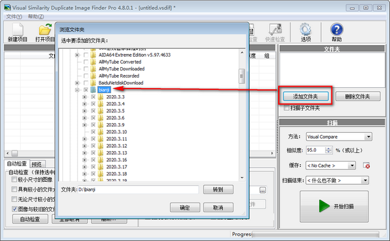The image size is (390, 241).
Task: Switch to the 预览 preview tab
Action: [37, 164]
